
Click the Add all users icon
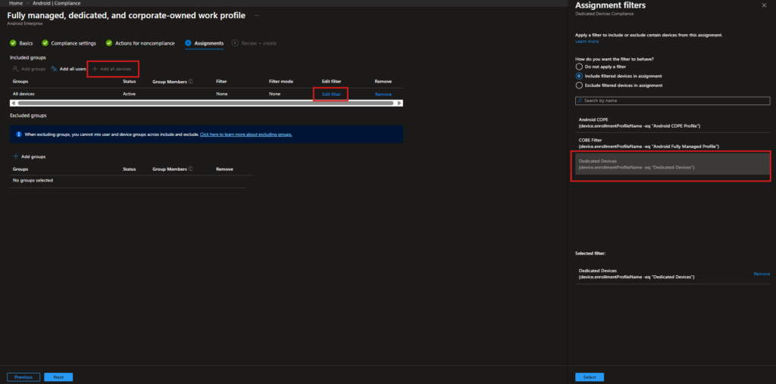(x=54, y=69)
